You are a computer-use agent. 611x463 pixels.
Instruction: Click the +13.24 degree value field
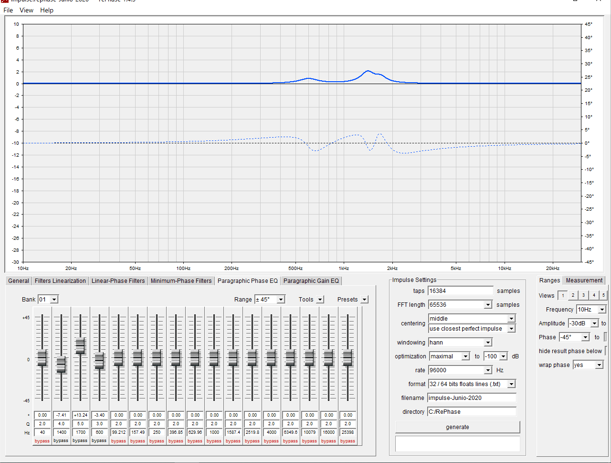tap(80, 415)
